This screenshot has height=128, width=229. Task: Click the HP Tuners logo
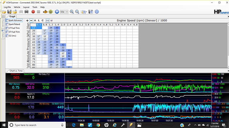(x=221, y=12)
